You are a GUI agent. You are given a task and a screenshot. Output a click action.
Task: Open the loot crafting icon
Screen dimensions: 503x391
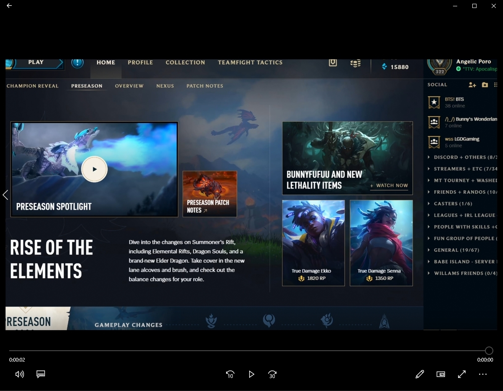click(333, 63)
